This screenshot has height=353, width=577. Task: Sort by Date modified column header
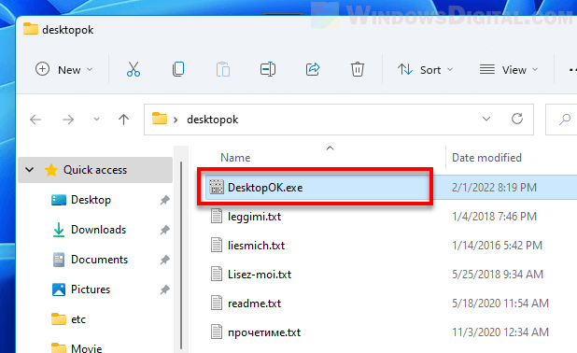pyautogui.click(x=486, y=158)
